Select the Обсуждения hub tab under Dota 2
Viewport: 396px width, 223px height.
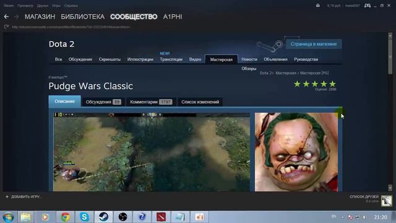point(80,59)
